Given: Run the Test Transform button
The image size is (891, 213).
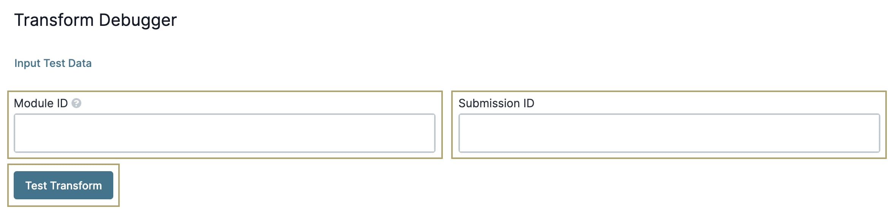Looking at the screenshot, I should pyautogui.click(x=63, y=185).
